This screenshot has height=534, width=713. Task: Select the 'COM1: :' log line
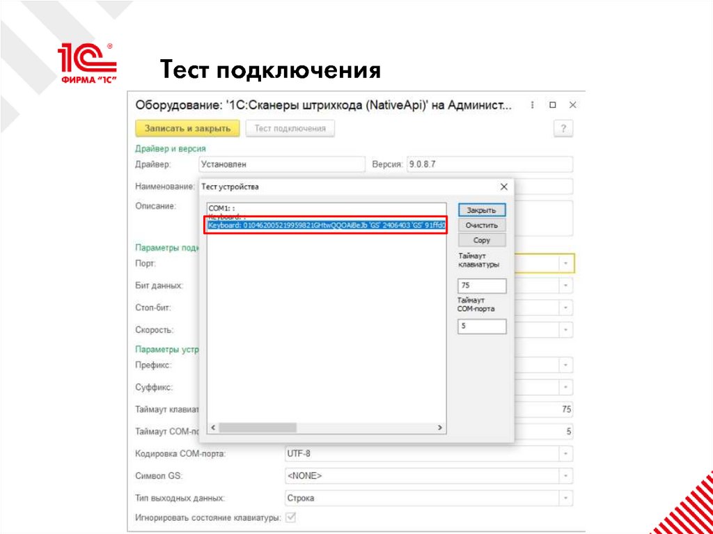(x=222, y=208)
